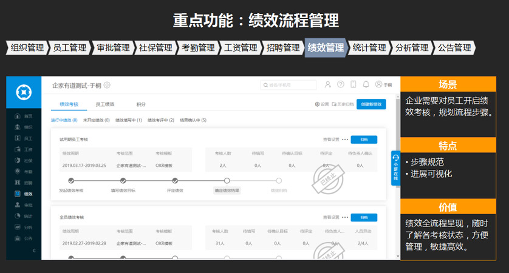The height and width of the screenshot is (273, 509).
Task: Open more options dots on 全员绩效考核
Action: click(345, 217)
